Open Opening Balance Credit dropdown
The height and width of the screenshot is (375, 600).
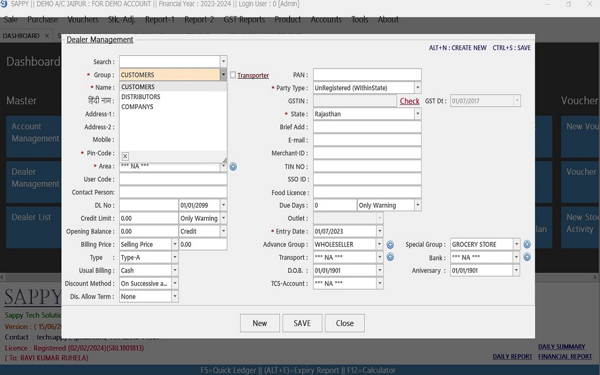click(x=224, y=231)
